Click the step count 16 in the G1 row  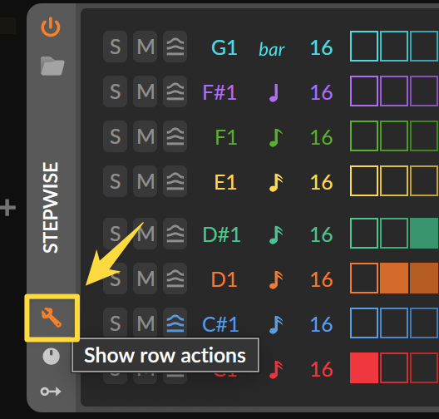[322, 47]
